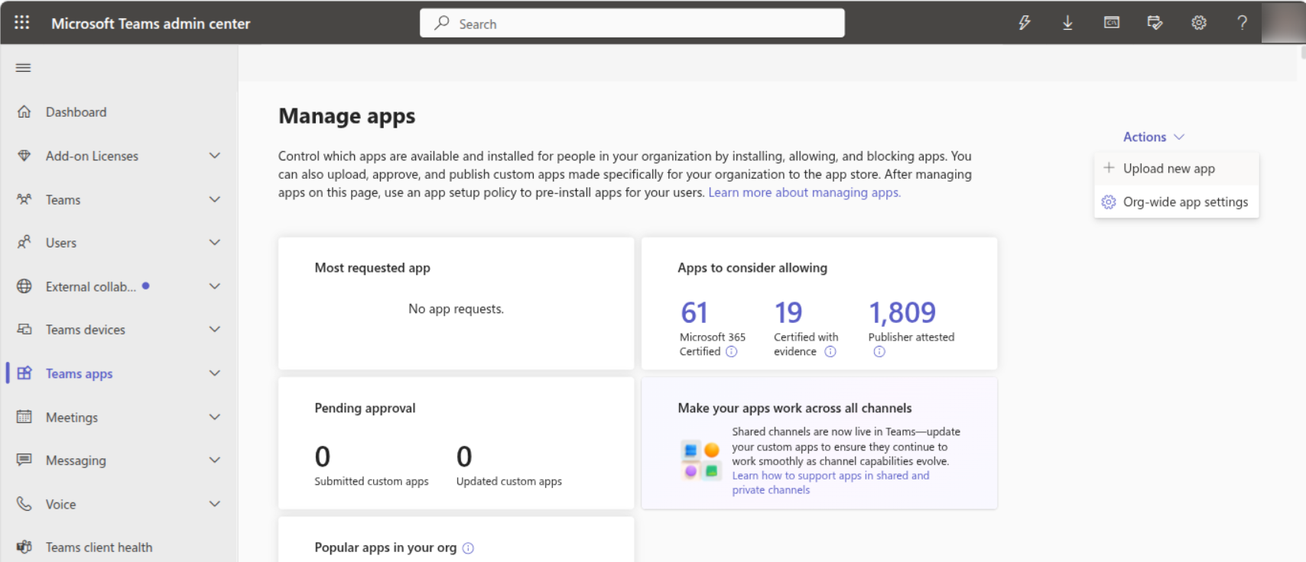Click the Teams client health icon
Screen dimensions: 1306x562
pos(24,547)
